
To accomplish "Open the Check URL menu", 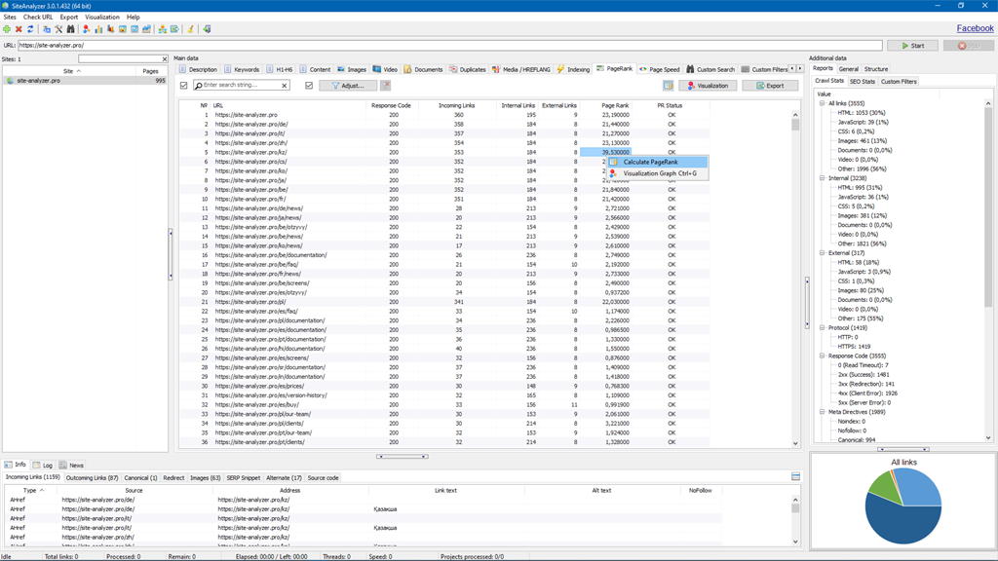I will (38, 18).
